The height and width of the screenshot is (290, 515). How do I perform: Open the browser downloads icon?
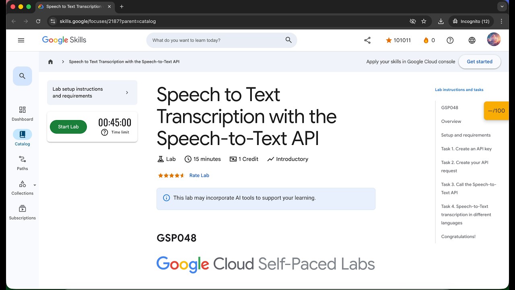click(441, 21)
